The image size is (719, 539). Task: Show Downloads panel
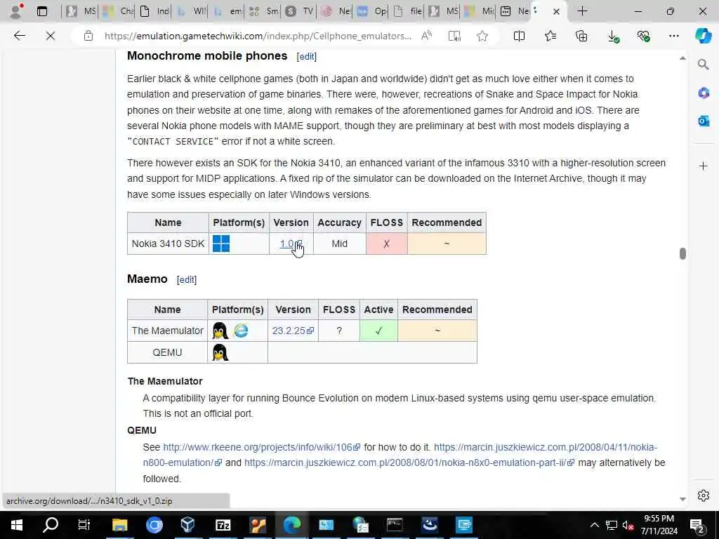point(613,36)
